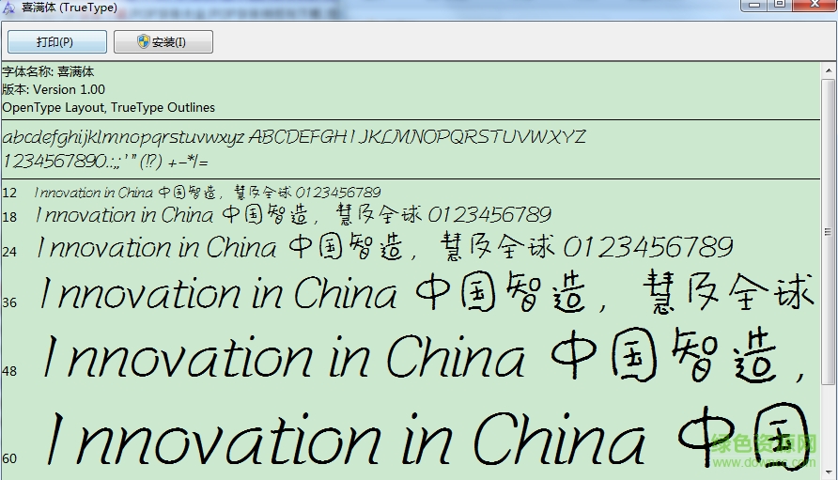
Task: Click the size 60 label
Action: pos(9,458)
